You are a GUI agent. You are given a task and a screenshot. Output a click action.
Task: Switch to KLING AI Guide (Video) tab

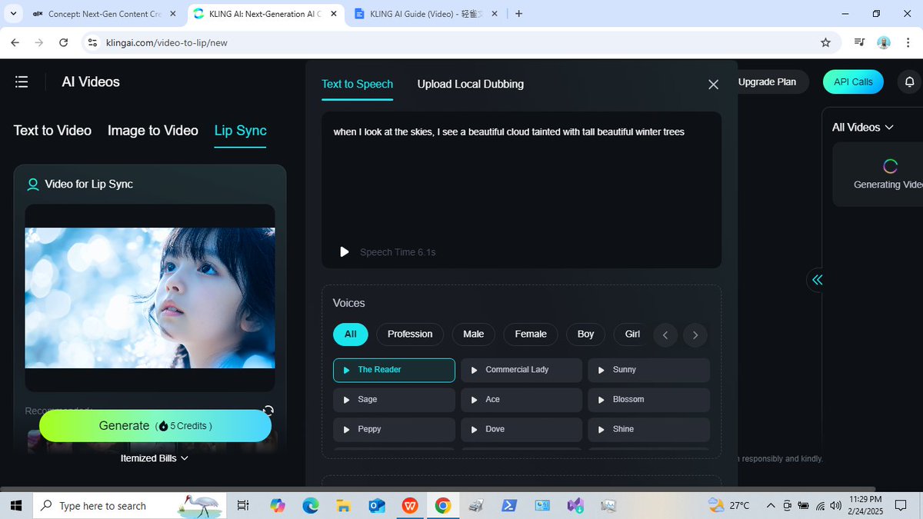pos(427,14)
